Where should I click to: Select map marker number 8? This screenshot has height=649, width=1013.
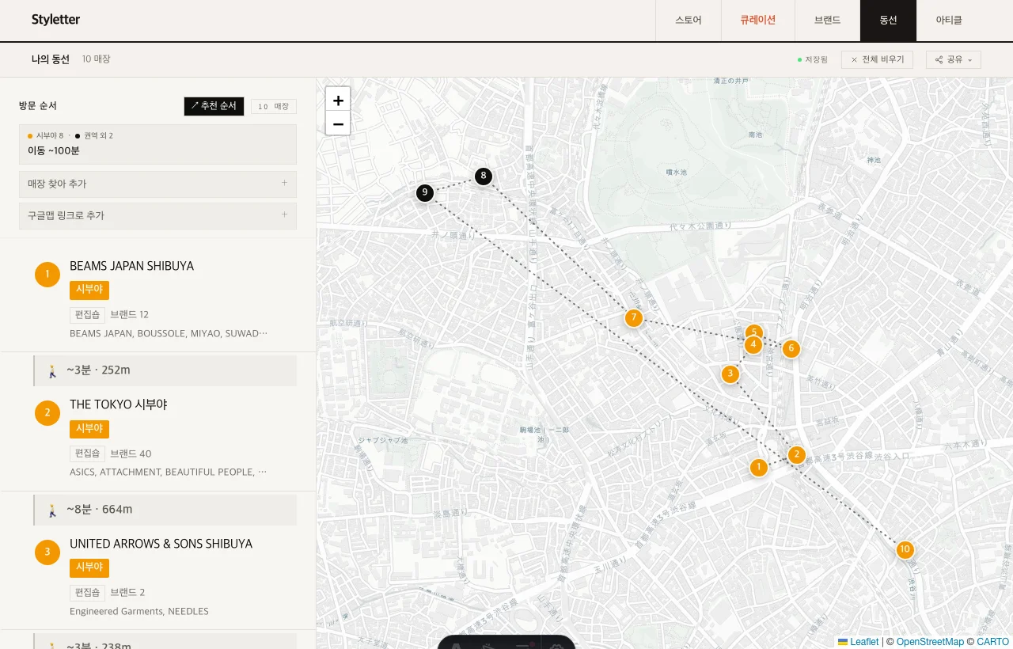(484, 176)
